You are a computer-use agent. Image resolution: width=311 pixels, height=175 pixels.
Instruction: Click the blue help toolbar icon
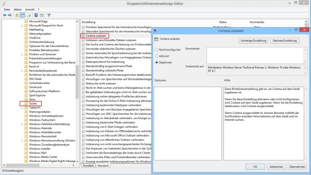pos(36,15)
